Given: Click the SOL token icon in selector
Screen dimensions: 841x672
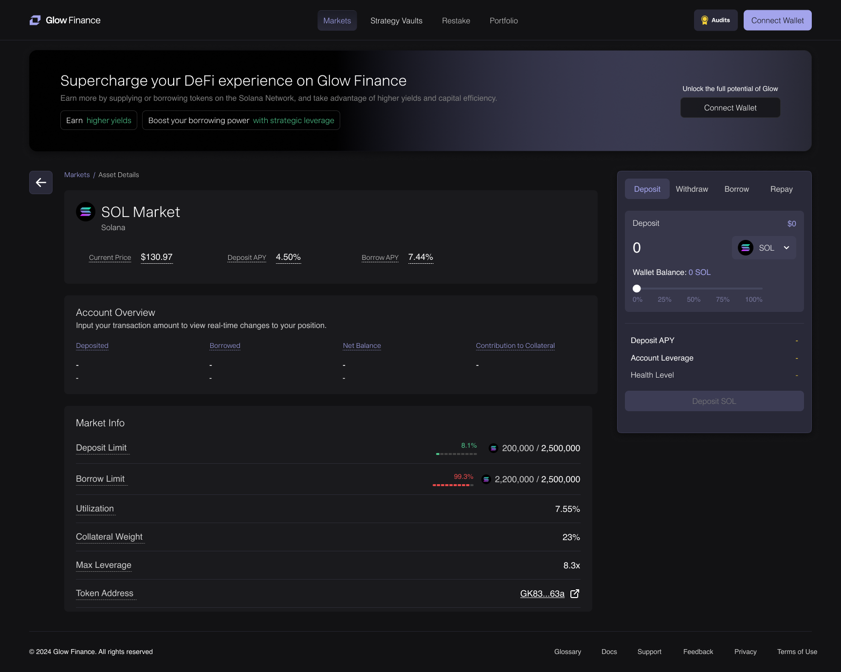Looking at the screenshot, I should tap(745, 248).
